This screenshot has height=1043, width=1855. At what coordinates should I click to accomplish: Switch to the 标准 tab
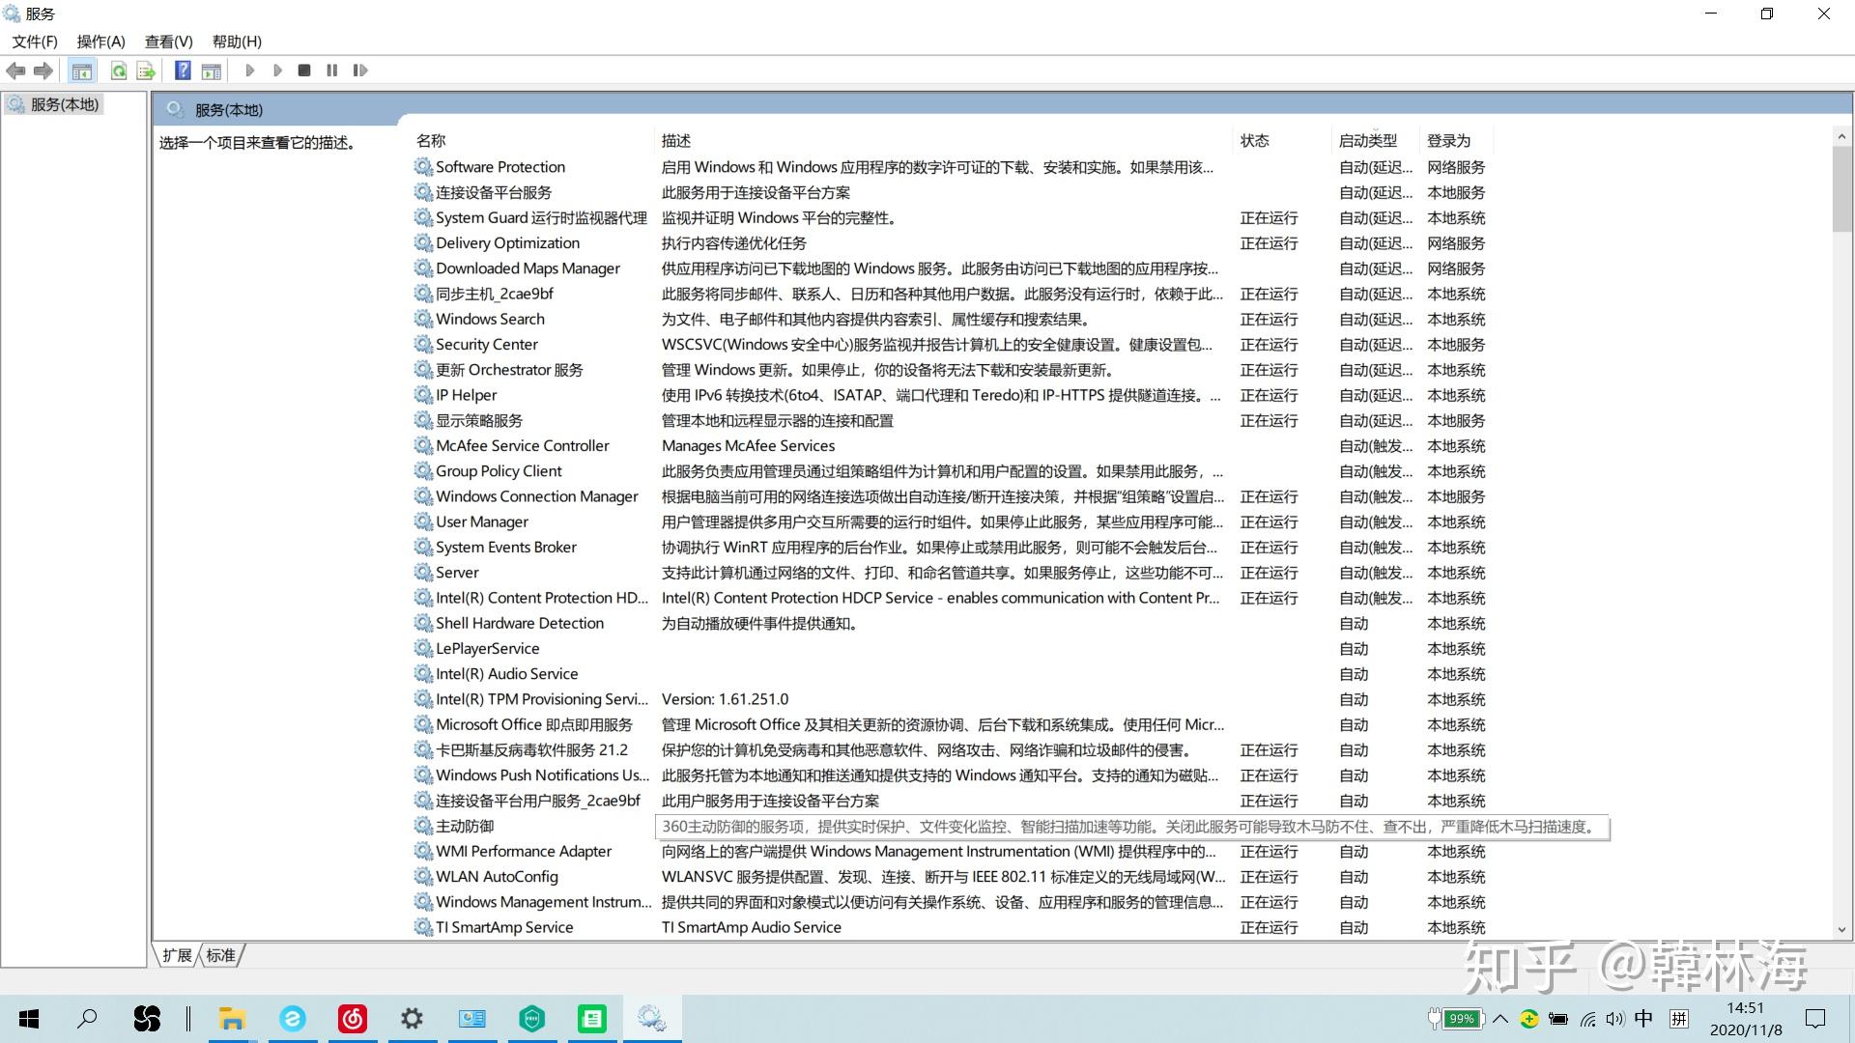click(x=221, y=955)
